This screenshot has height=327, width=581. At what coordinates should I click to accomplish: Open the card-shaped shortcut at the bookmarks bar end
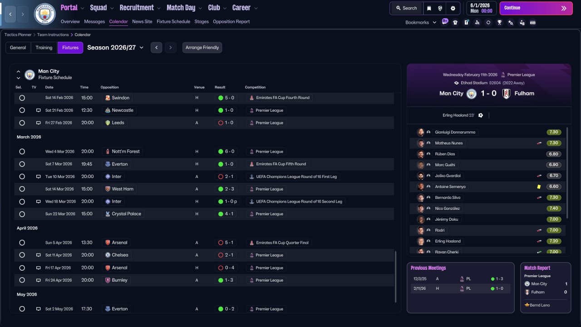(532, 22)
